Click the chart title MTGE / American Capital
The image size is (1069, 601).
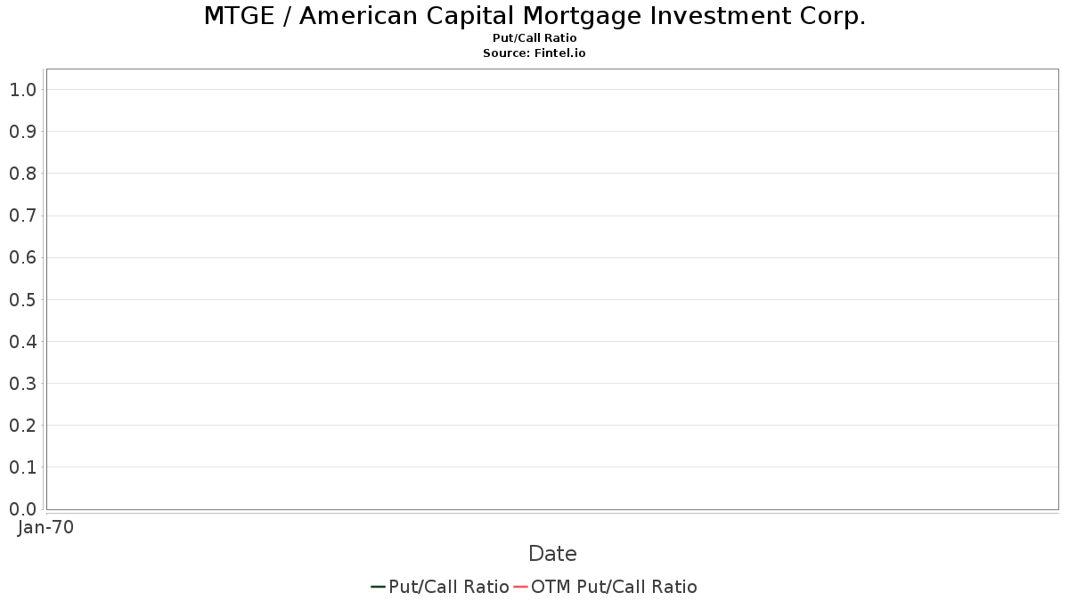(534, 16)
